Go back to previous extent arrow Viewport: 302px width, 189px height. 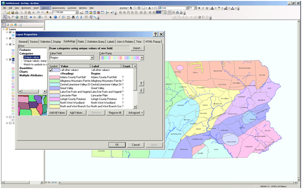(31, 17)
